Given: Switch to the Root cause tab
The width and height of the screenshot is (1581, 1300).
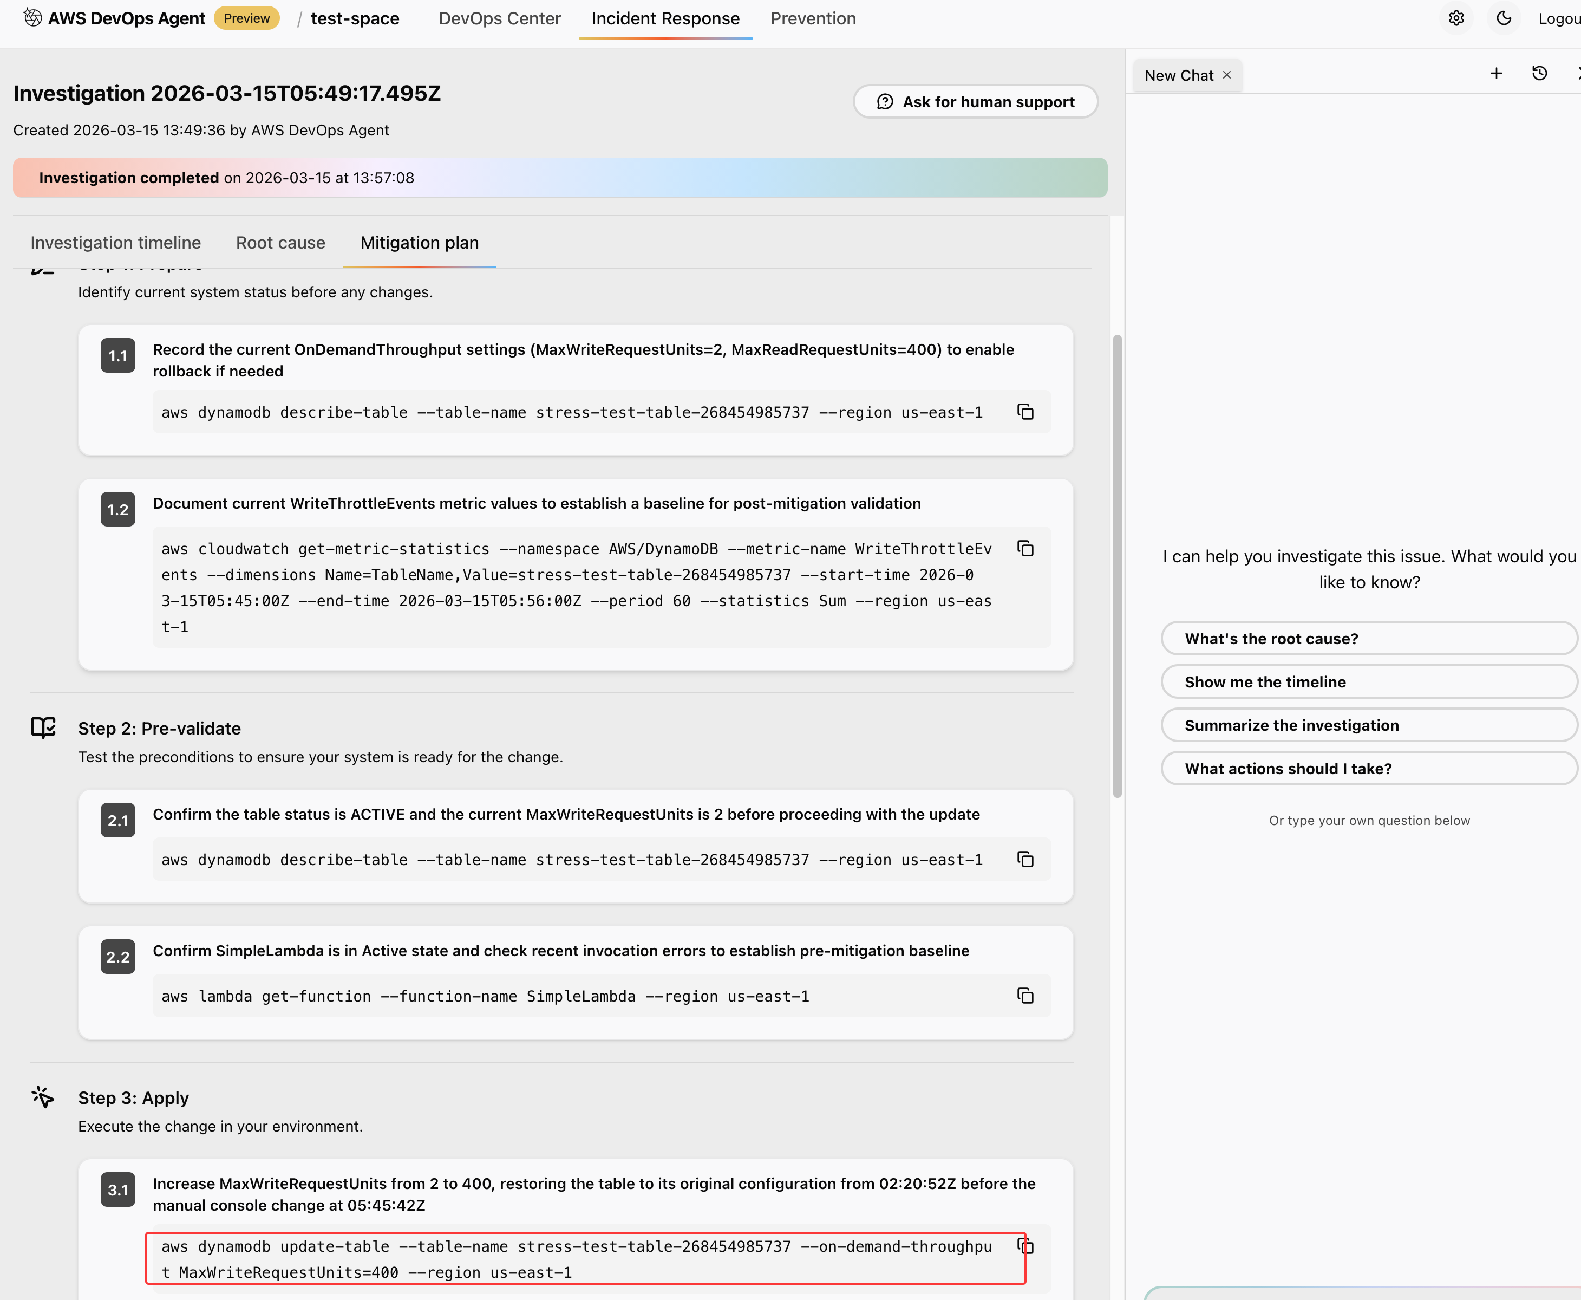Looking at the screenshot, I should tap(280, 243).
